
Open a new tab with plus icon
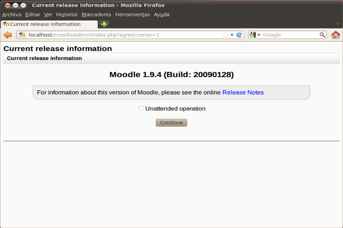tap(104, 24)
